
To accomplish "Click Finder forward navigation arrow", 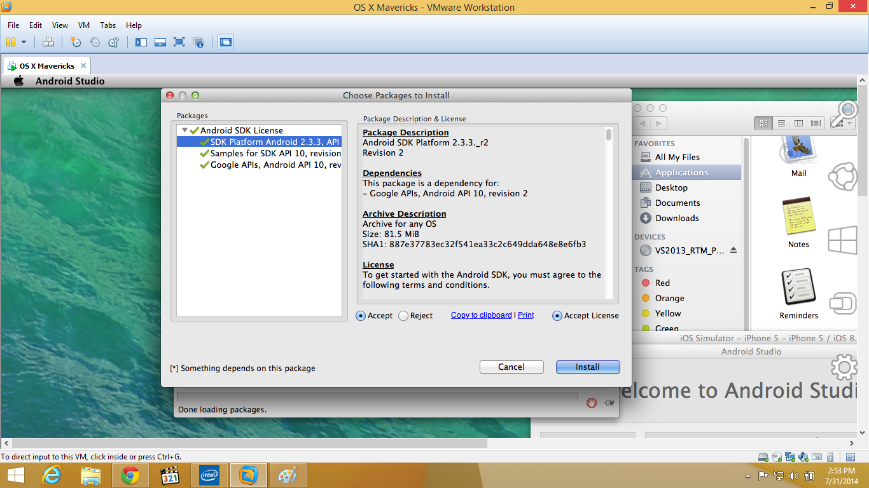I will pos(659,123).
